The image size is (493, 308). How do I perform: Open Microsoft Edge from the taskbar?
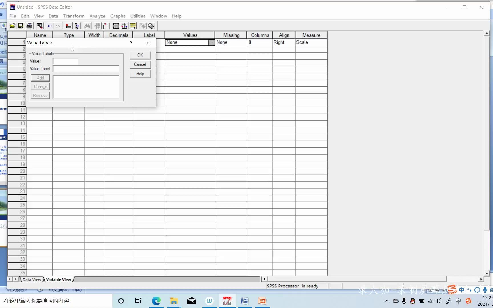point(156,301)
